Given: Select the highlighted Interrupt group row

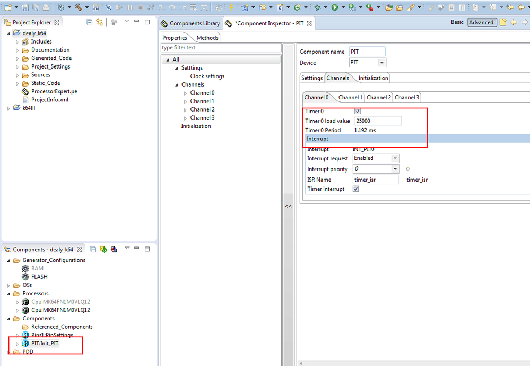Looking at the screenshot, I should coord(418,139).
